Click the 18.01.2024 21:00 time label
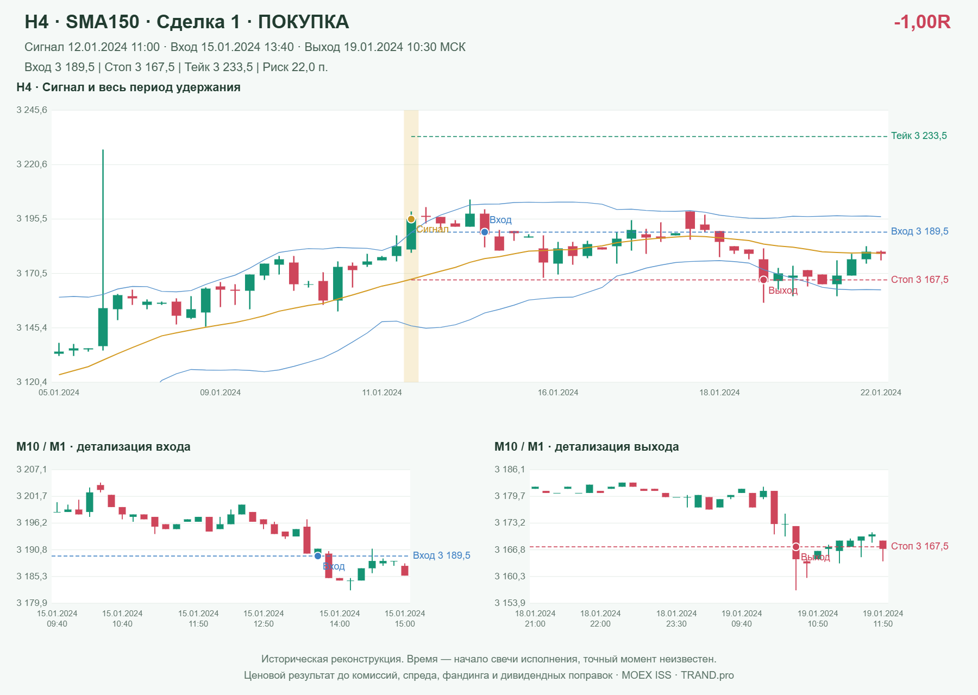This screenshot has height=695, width=978. [x=535, y=618]
